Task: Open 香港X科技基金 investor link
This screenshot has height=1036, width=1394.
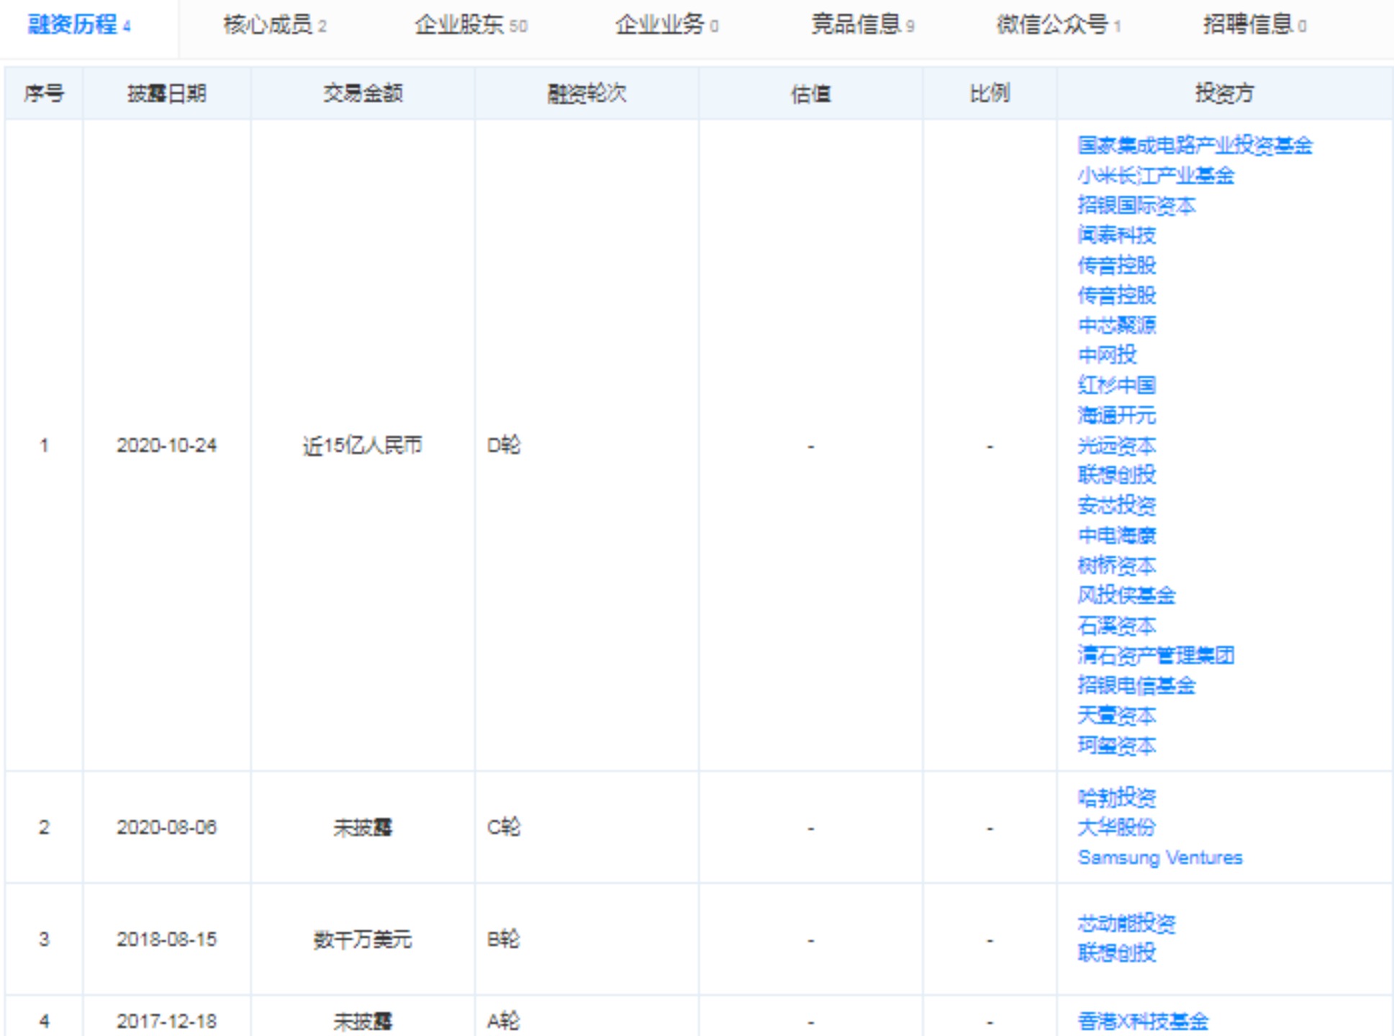Action: 1142,1021
